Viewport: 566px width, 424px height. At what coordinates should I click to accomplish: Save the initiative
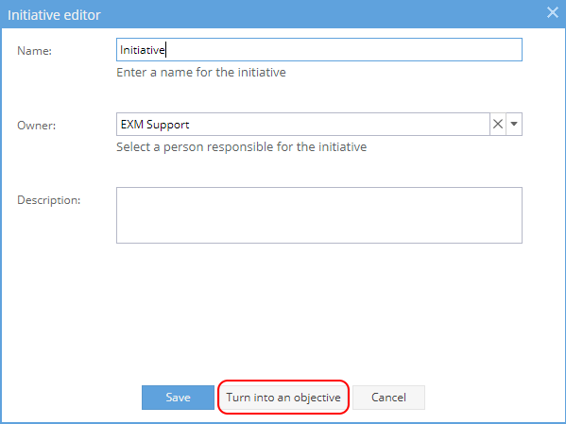tap(178, 398)
